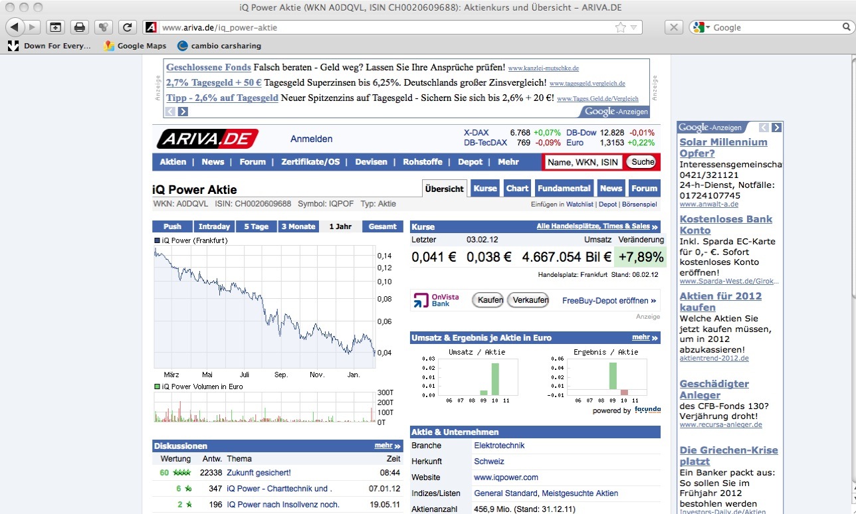This screenshot has height=514, width=856.
Task: Show the 5 Tage chart
Action: [x=257, y=226]
